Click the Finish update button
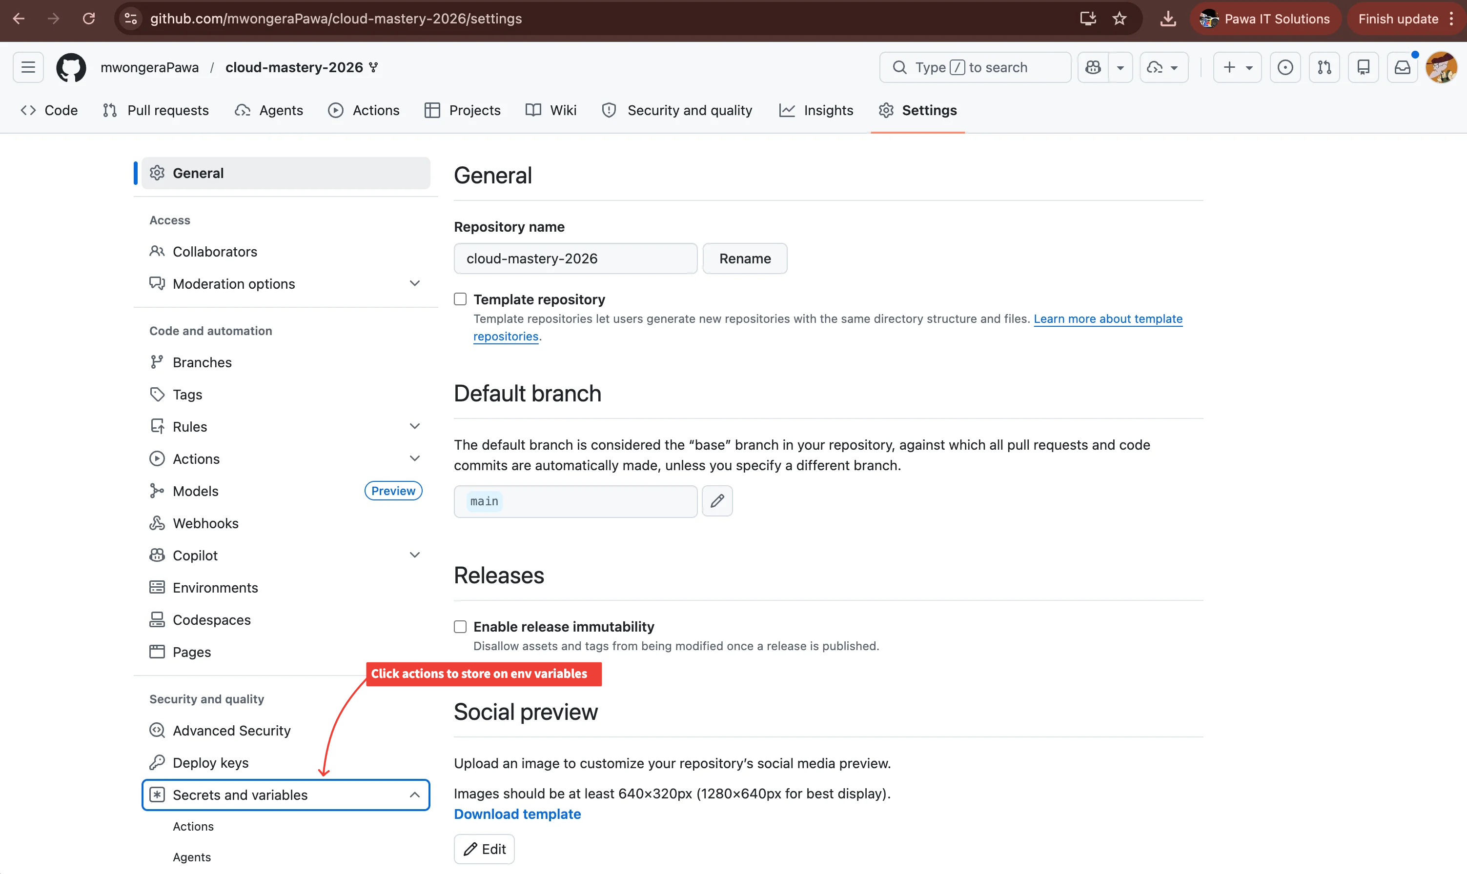Image resolution: width=1467 pixels, height=874 pixels. (x=1398, y=18)
